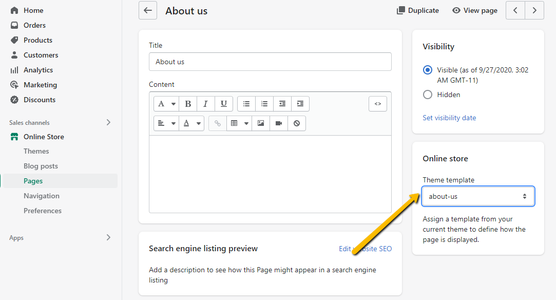The height and width of the screenshot is (300, 556).
Task: Open the Theme template dropdown
Action: (x=478, y=196)
